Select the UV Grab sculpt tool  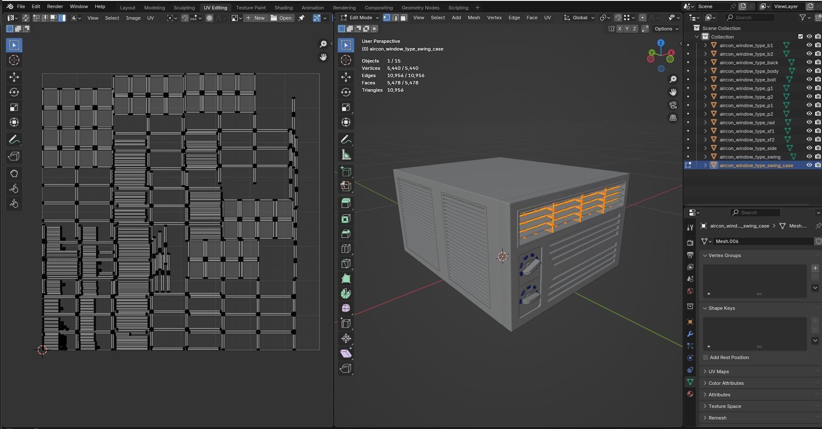point(14,174)
